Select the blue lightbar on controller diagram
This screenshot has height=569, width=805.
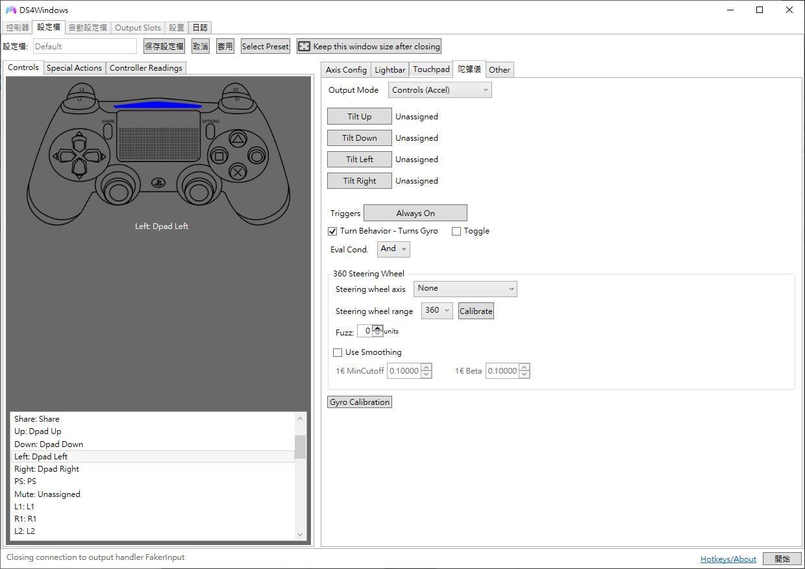(x=158, y=105)
